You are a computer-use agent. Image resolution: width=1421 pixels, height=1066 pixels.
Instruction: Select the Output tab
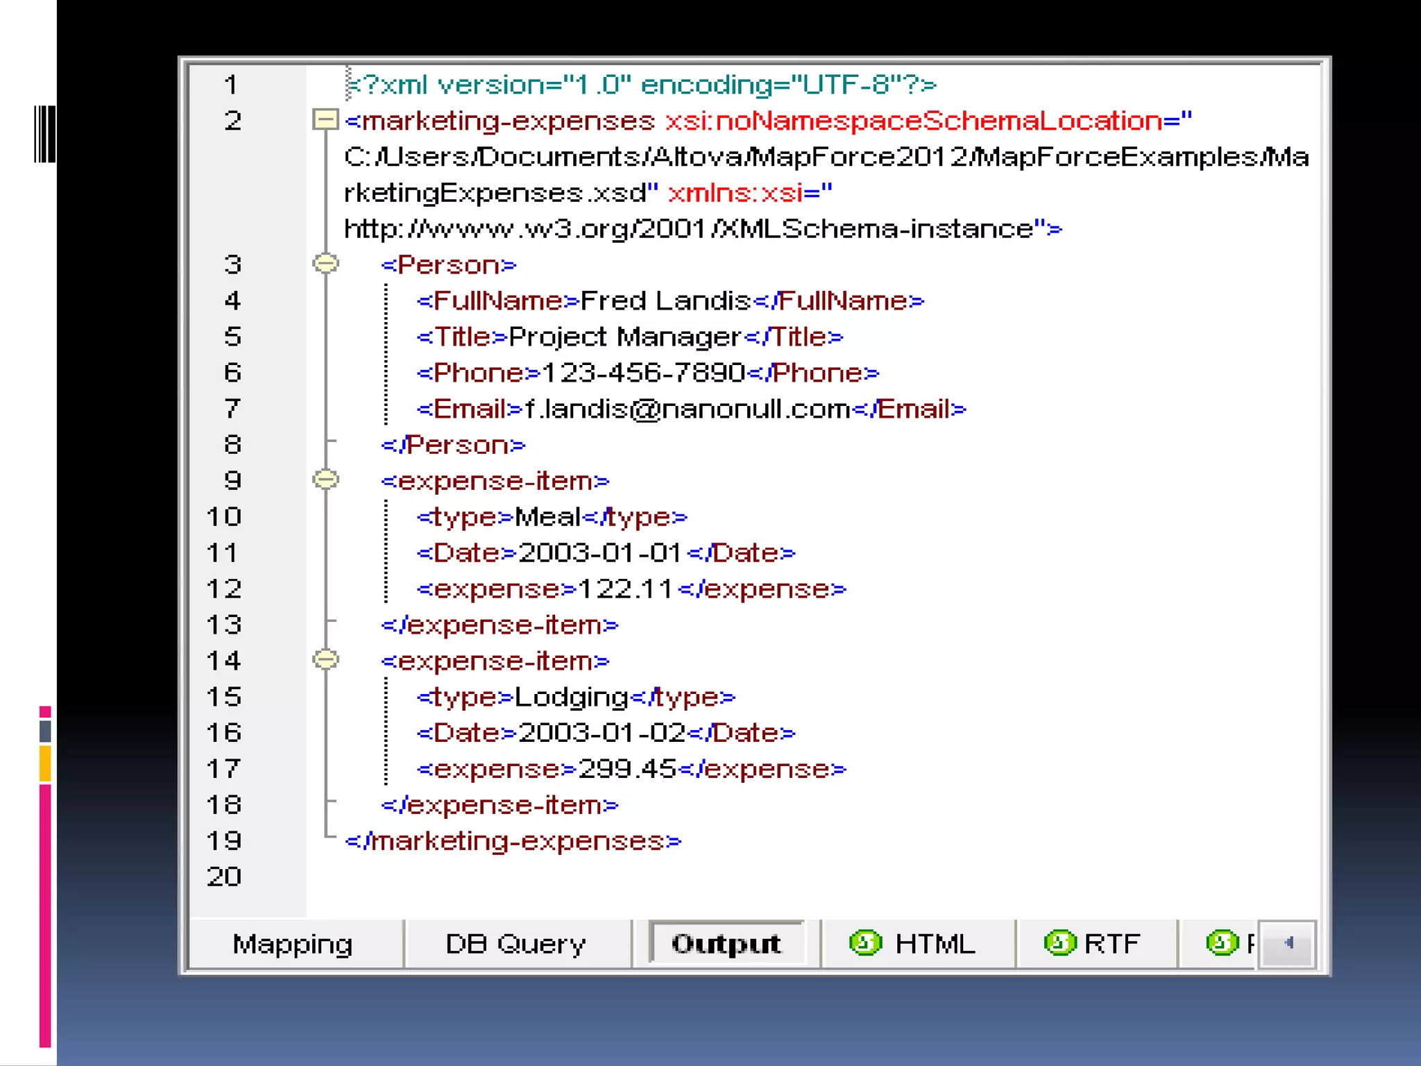point(726,944)
